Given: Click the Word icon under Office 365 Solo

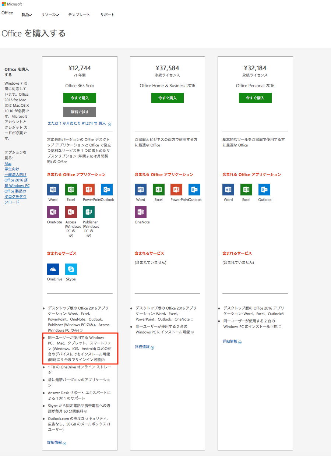Looking at the screenshot, I should (x=53, y=190).
